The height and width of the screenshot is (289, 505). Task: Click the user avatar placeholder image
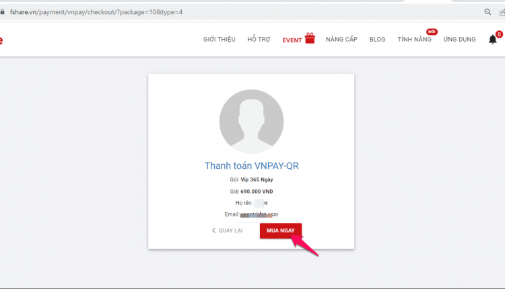251,122
